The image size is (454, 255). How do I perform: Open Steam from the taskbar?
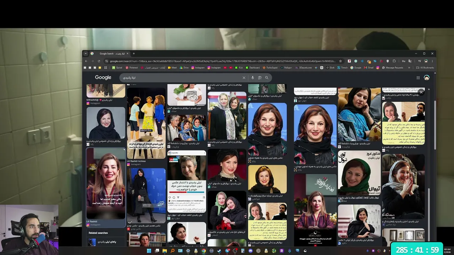[x=219, y=251]
